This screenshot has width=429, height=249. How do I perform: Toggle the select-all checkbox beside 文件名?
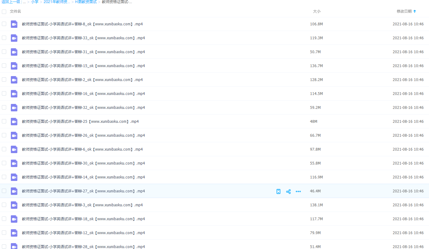[x=4, y=12]
